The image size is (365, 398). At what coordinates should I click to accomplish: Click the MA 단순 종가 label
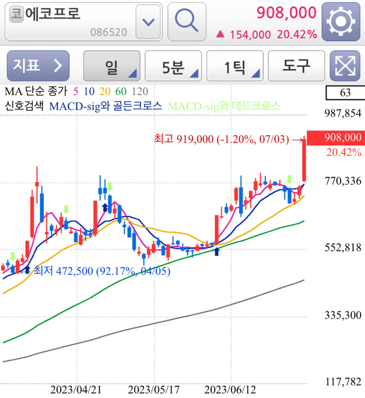36,91
